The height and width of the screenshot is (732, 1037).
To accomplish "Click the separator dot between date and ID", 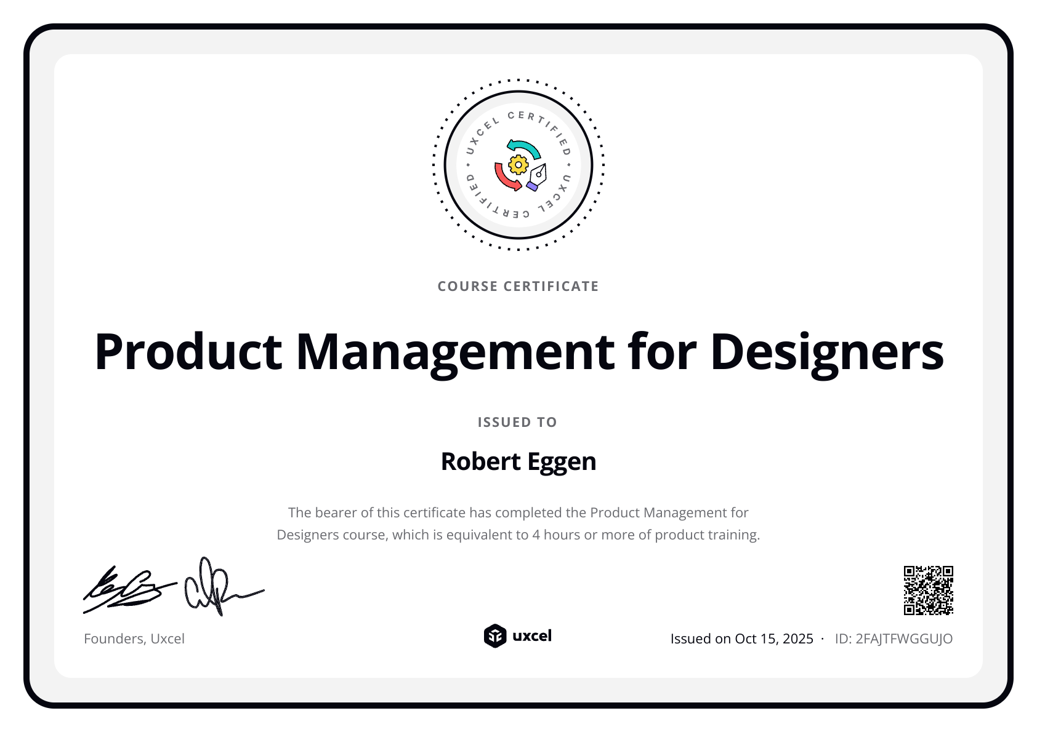I will pyautogui.click(x=823, y=639).
